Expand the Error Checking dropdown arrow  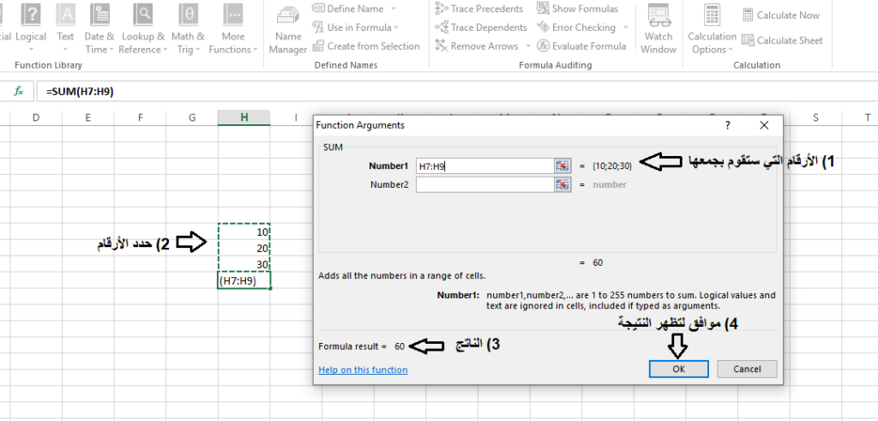pyautogui.click(x=625, y=27)
